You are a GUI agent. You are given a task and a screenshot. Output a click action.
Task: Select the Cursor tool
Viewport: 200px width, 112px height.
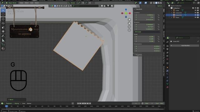click(x=3, y=15)
